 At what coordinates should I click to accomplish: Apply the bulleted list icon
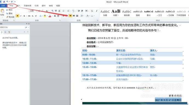[63, 11]
